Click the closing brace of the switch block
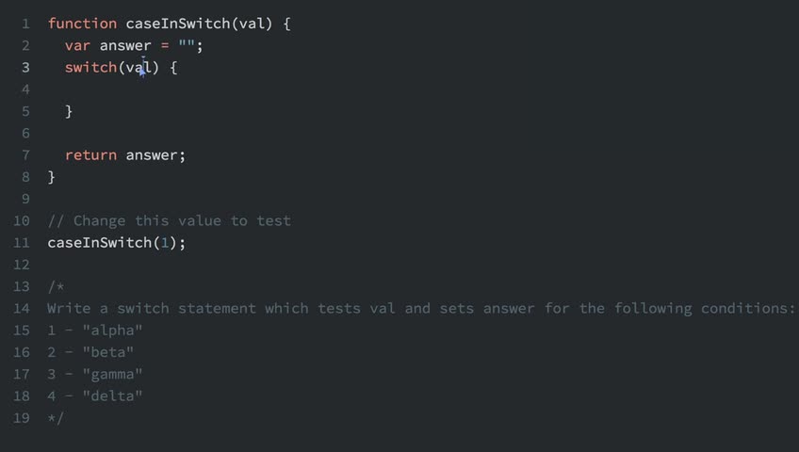 click(x=69, y=111)
